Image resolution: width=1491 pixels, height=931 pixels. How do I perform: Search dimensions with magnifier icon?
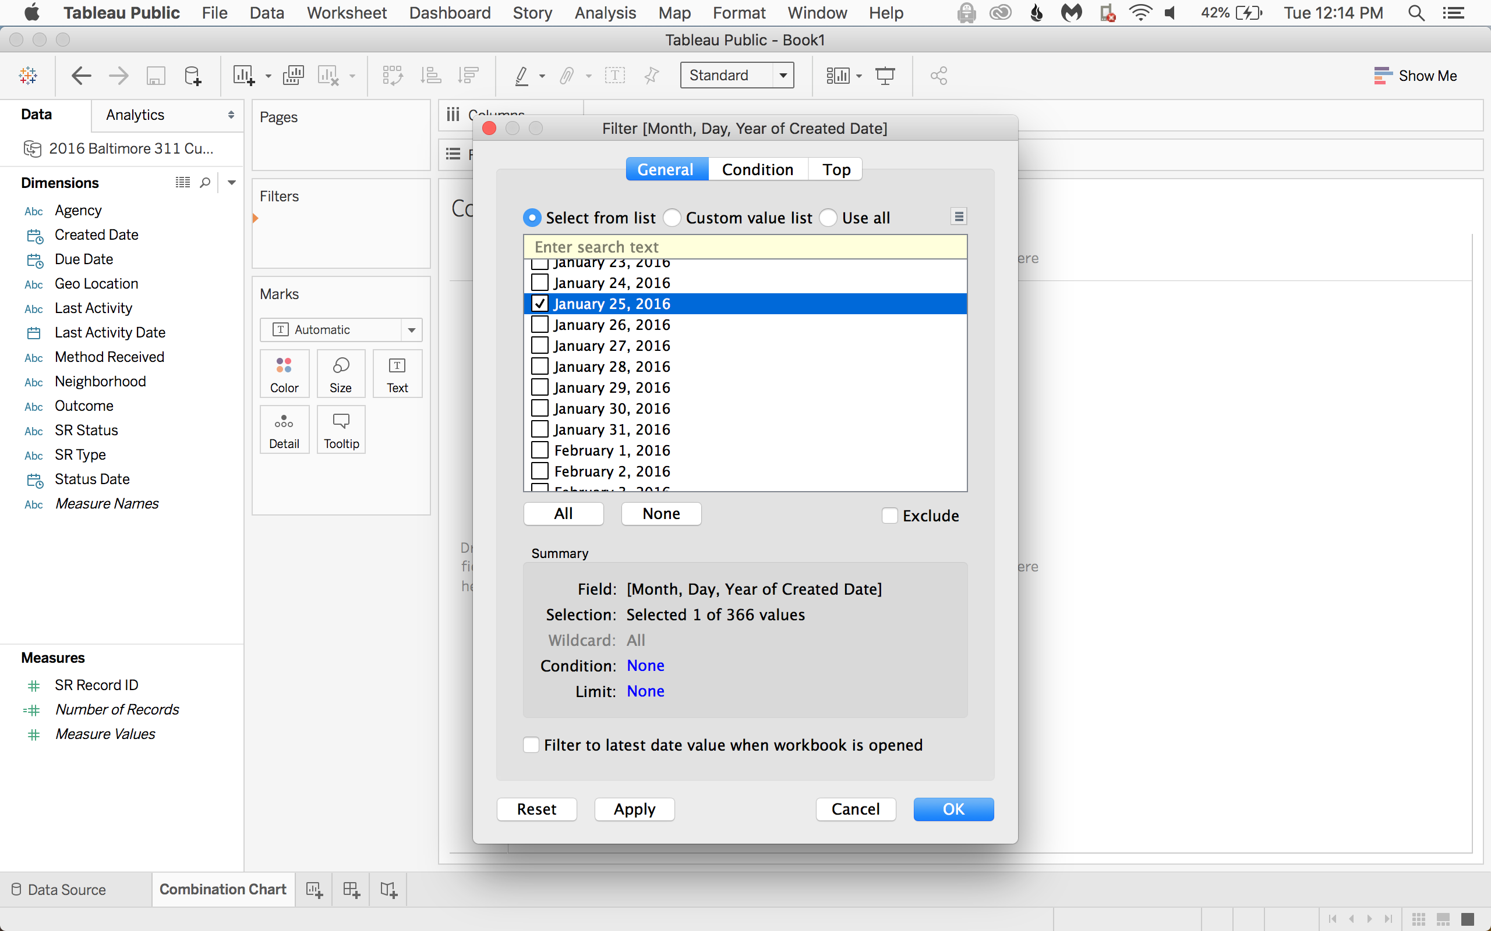coord(205,182)
